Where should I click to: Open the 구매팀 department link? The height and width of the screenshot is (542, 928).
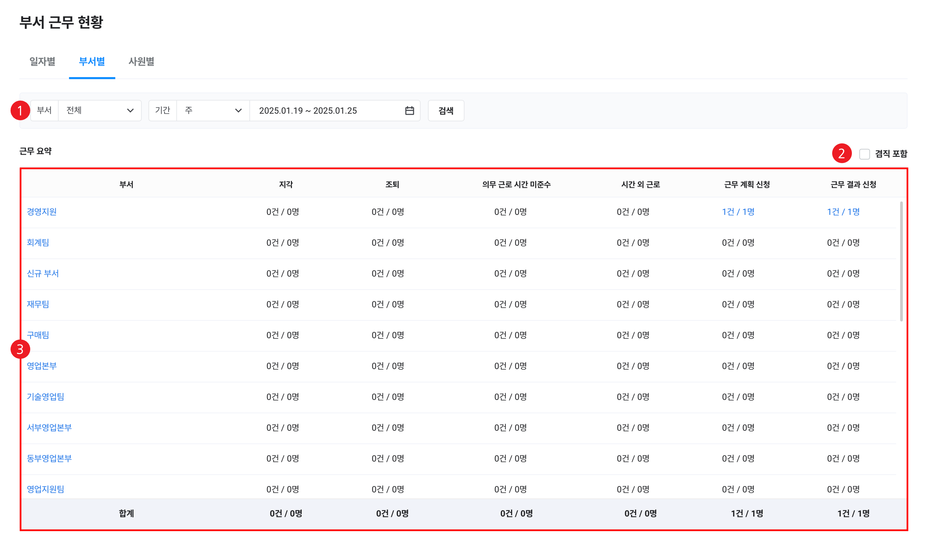[38, 335]
